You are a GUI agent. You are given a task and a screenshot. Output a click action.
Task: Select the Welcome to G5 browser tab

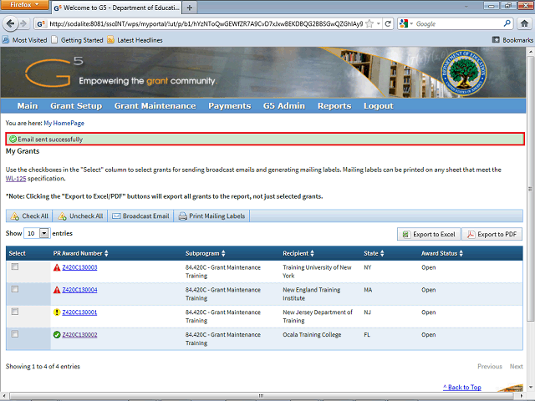pos(116,8)
